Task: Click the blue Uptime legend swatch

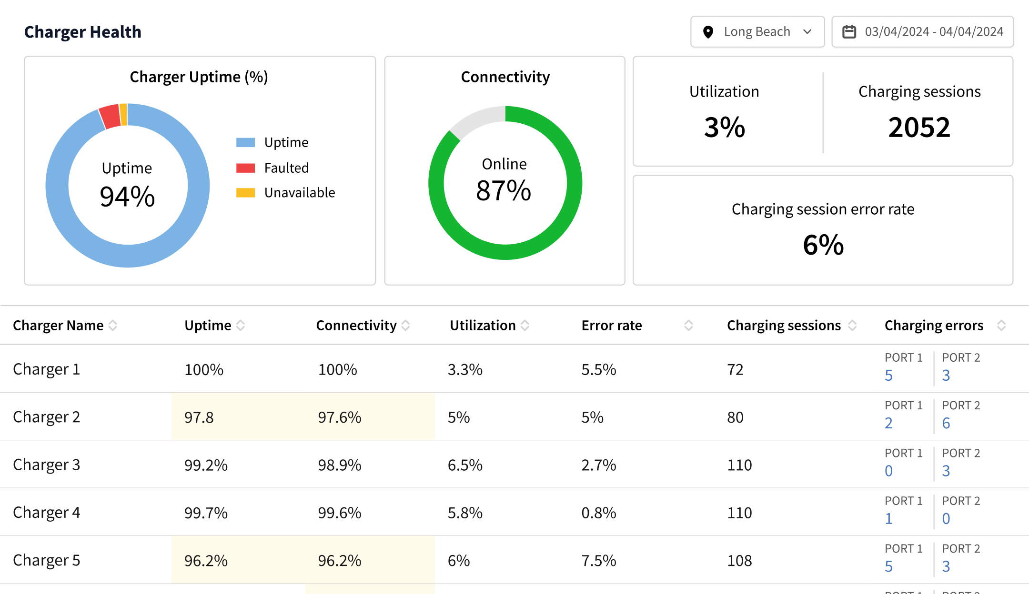Action: click(245, 142)
